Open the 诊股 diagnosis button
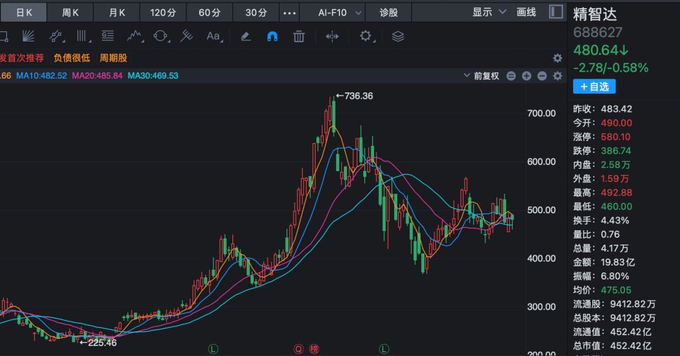Image resolution: width=680 pixels, height=356 pixels. [388, 13]
